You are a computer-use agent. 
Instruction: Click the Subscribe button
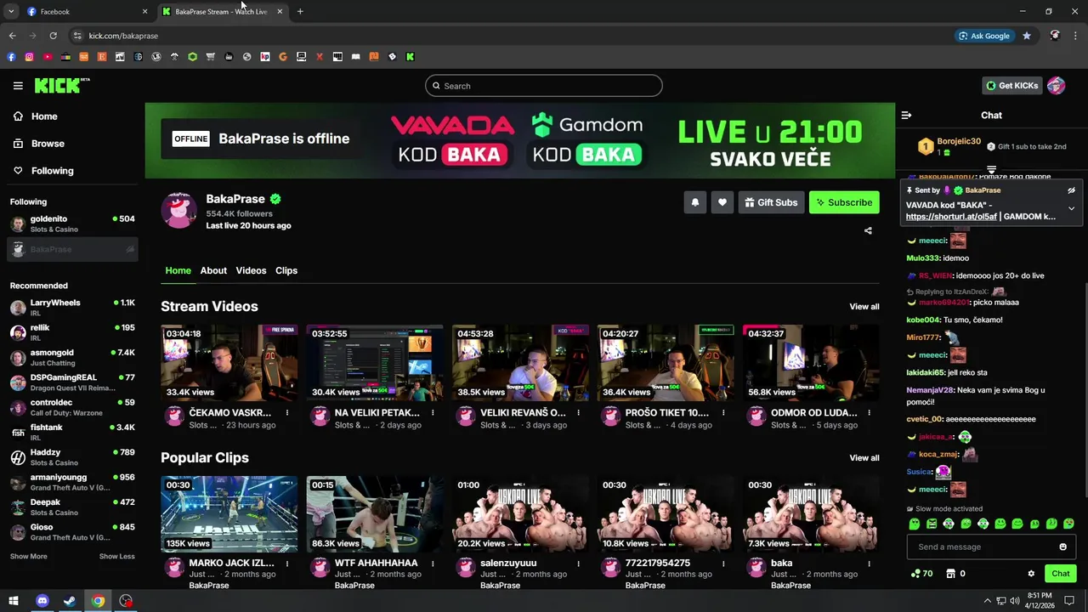point(844,202)
